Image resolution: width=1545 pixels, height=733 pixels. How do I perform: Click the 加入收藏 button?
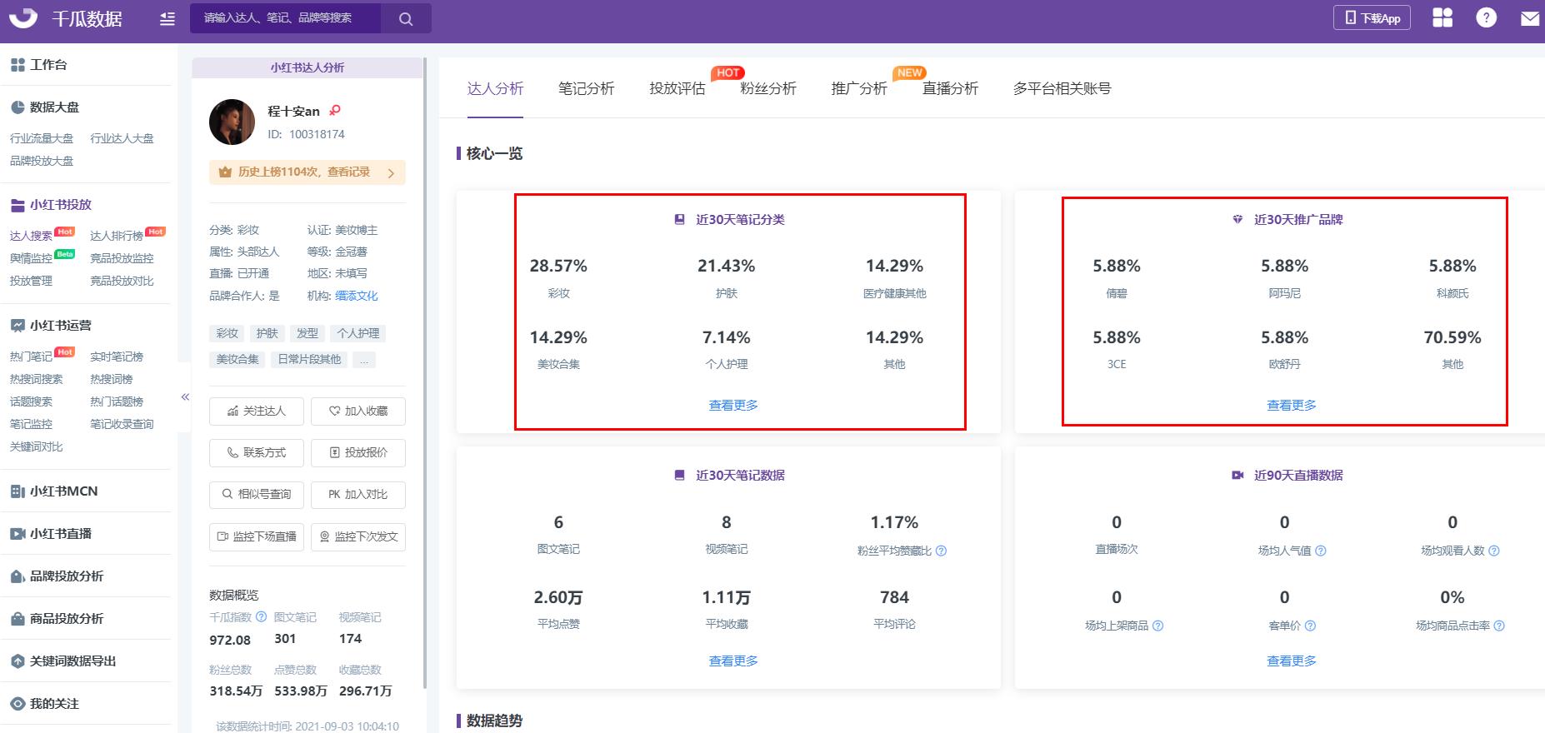tap(358, 411)
